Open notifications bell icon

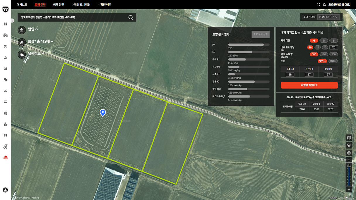coord(324,5)
